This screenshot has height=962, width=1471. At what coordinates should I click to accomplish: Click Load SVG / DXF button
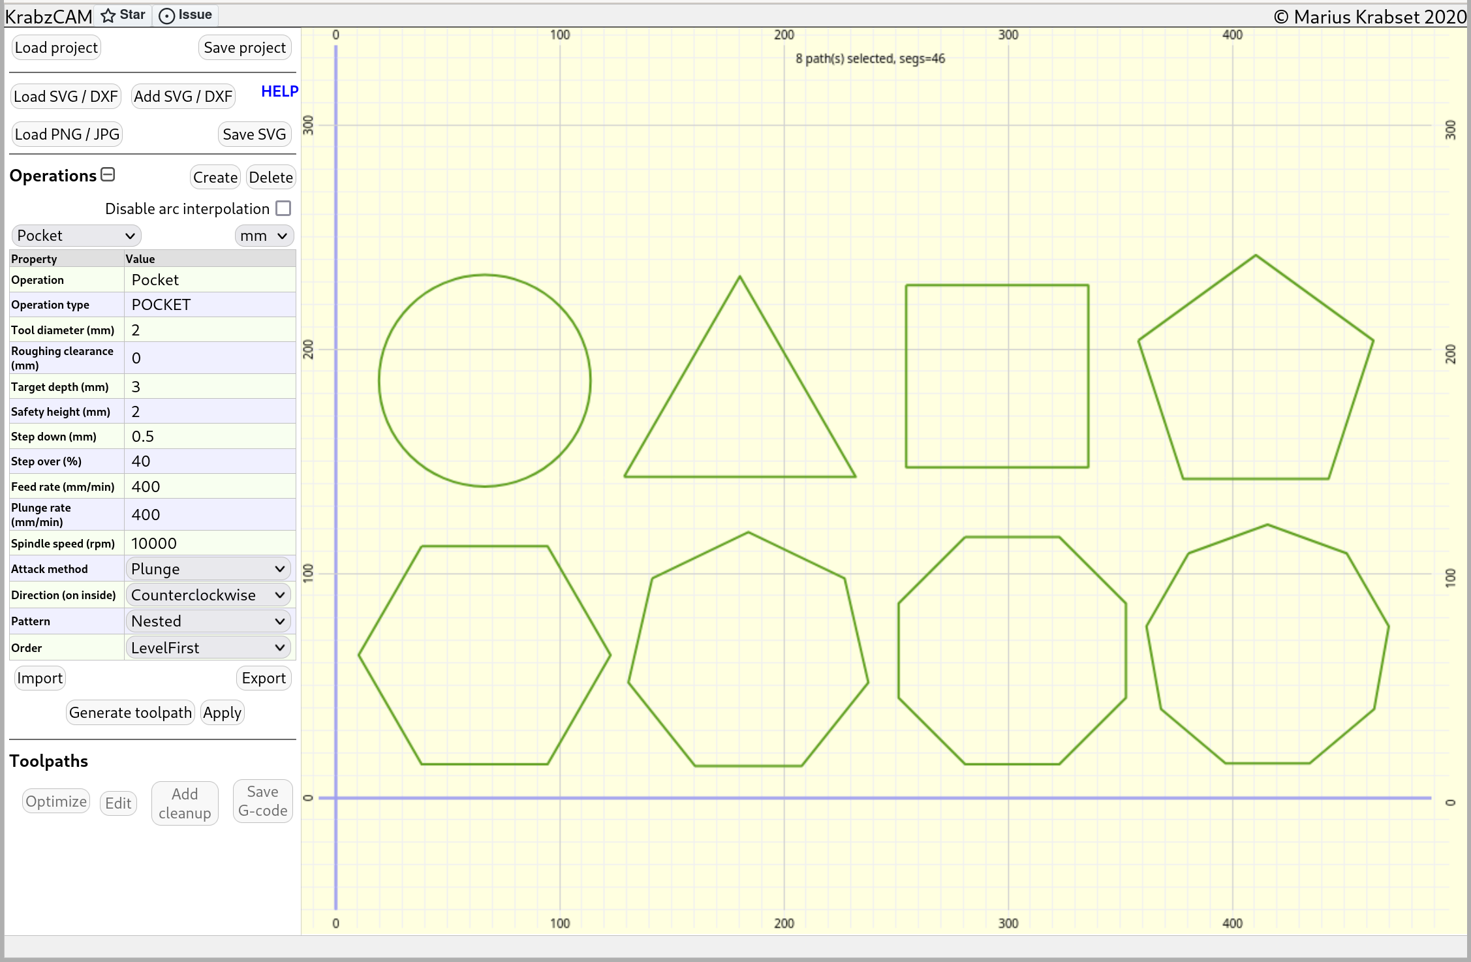[x=66, y=97]
